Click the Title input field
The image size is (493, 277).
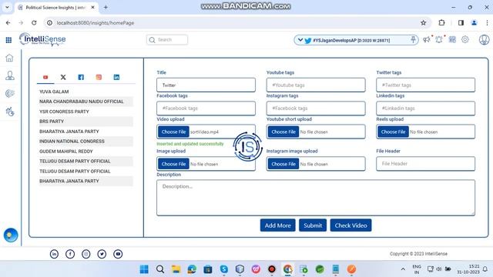point(206,85)
